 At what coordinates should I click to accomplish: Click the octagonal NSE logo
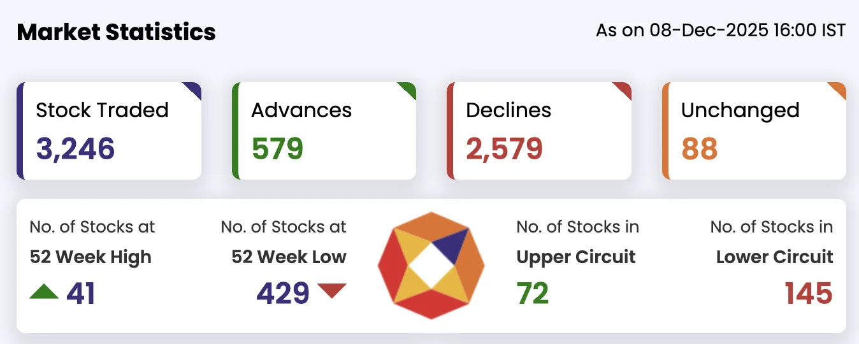click(x=431, y=265)
